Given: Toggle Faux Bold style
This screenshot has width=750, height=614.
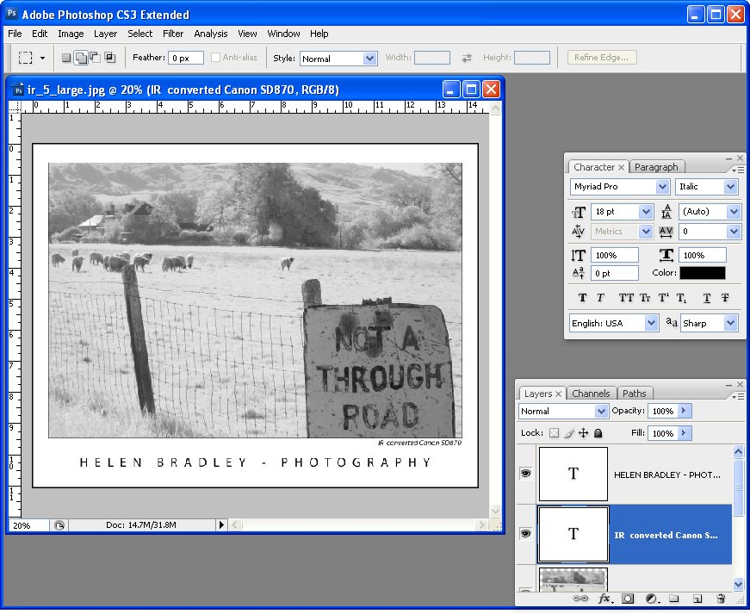Looking at the screenshot, I should (582, 298).
